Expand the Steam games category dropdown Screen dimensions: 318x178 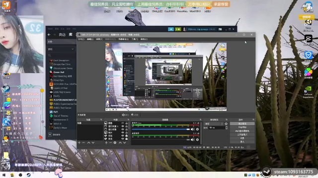pos(61,49)
